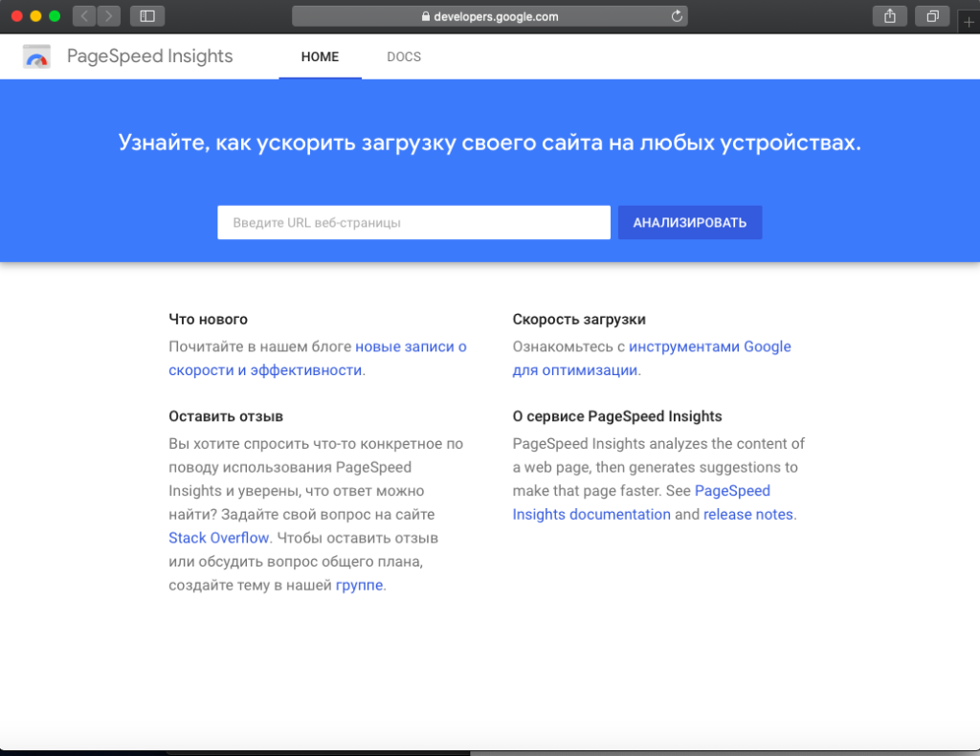The height and width of the screenshot is (756, 980).
Task: Click the 'Скорость загрузки' heading
Action: click(x=579, y=320)
